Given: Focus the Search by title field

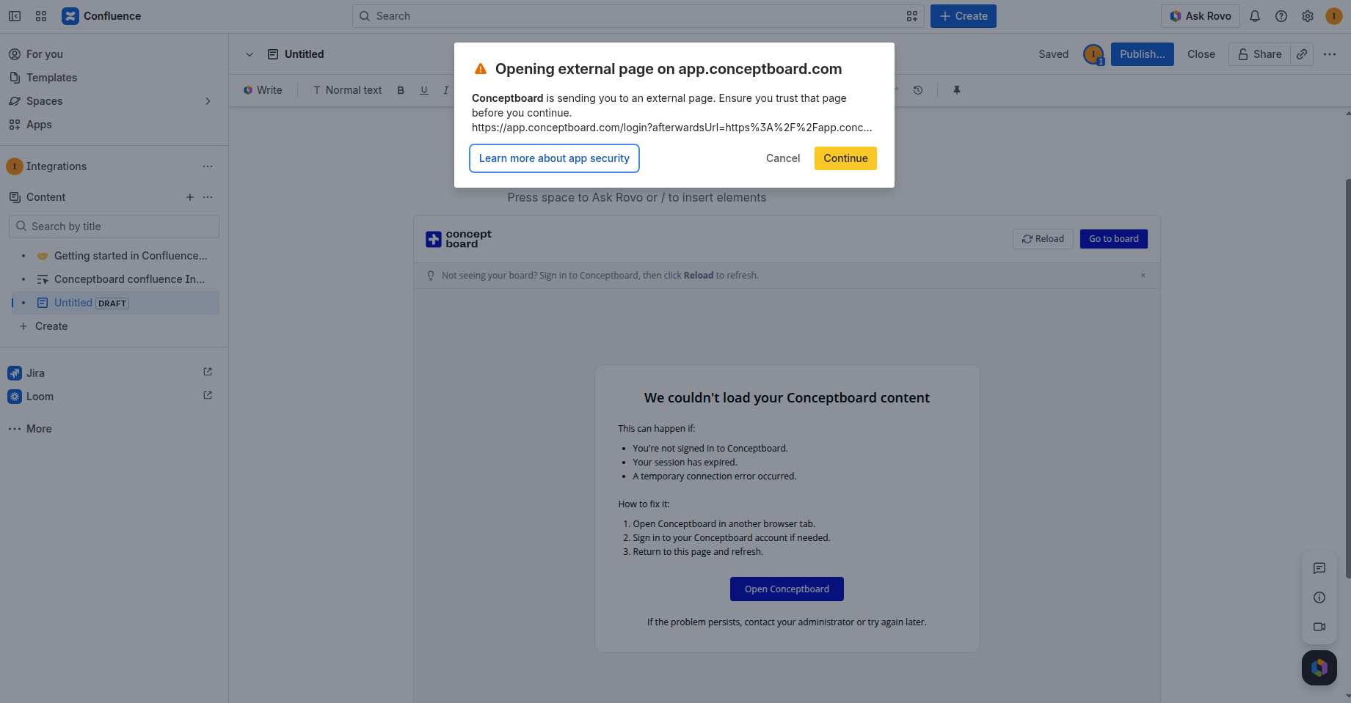Looking at the screenshot, I should point(114,227).
